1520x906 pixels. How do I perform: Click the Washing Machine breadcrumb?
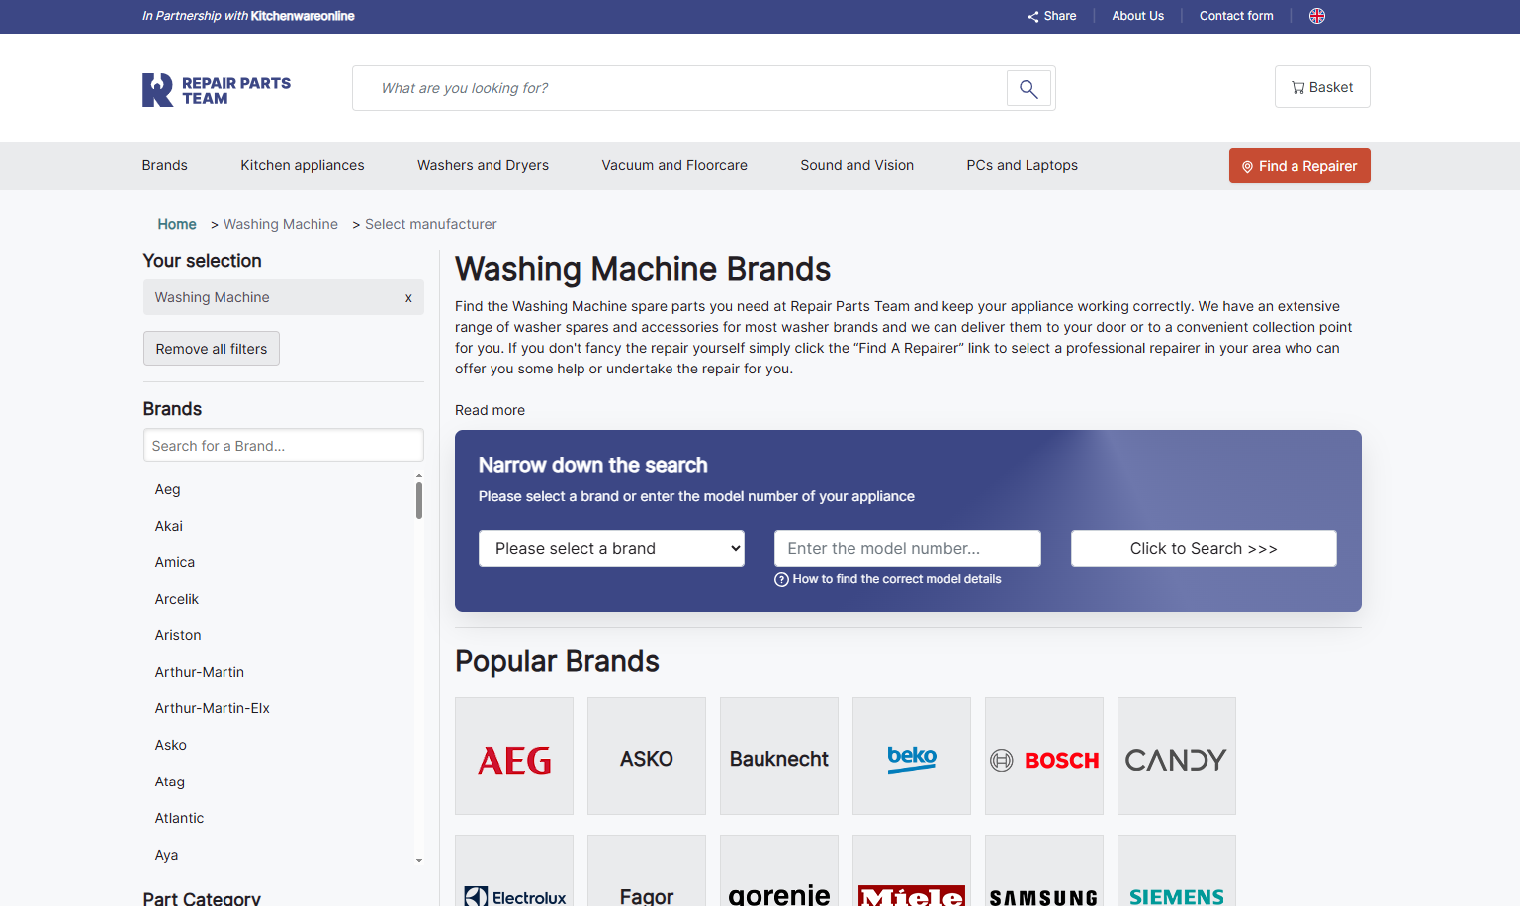coord(281,224)
